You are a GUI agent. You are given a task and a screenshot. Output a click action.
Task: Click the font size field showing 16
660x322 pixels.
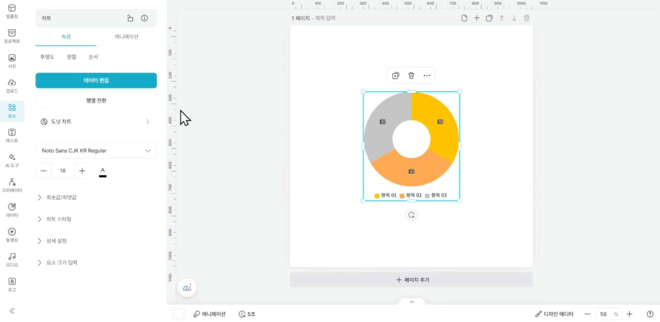click(63, 171)
